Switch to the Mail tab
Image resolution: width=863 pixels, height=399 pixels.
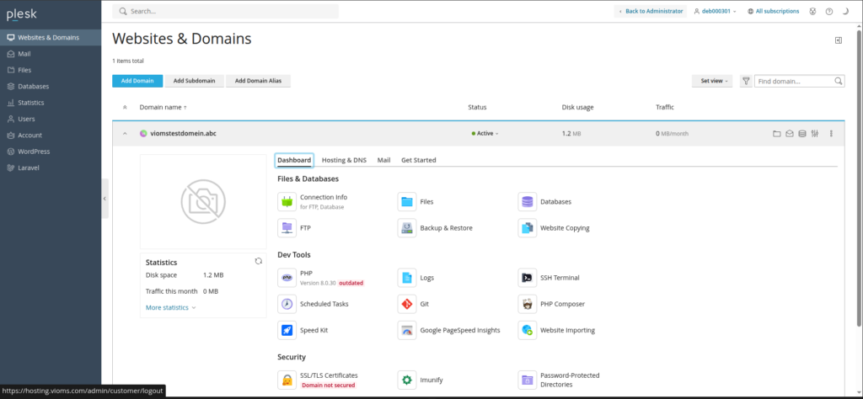point(383,160)
